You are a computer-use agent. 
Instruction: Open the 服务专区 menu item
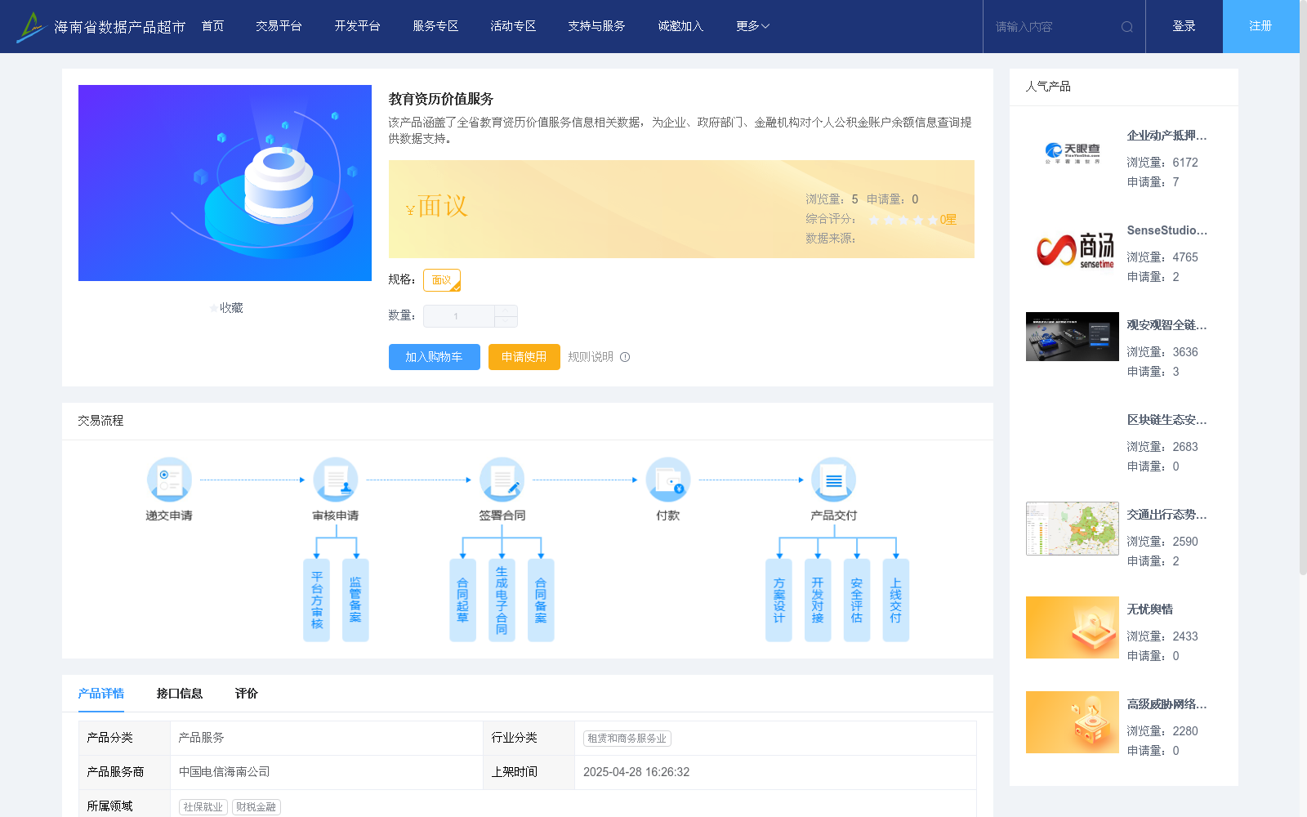(435, 26)
